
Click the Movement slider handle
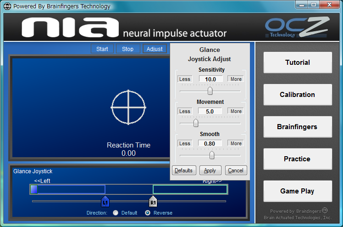(196, 123)
